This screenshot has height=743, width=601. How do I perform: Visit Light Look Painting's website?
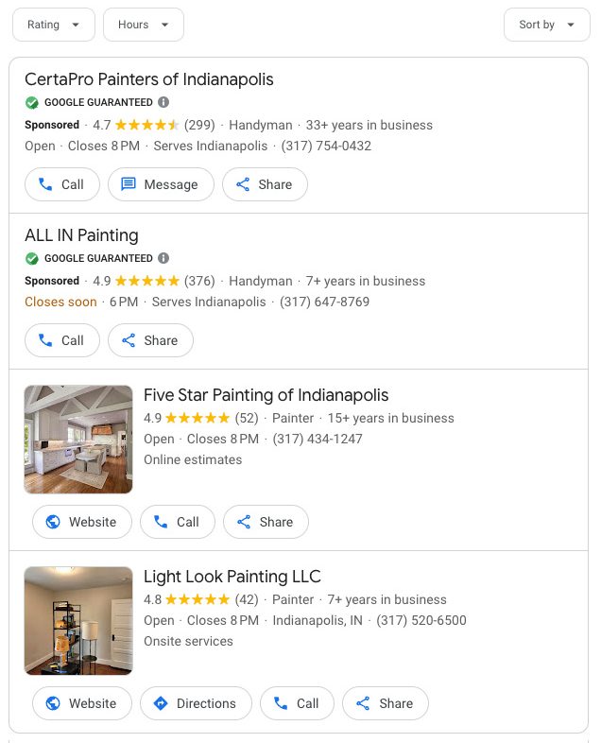pos(81,703)
